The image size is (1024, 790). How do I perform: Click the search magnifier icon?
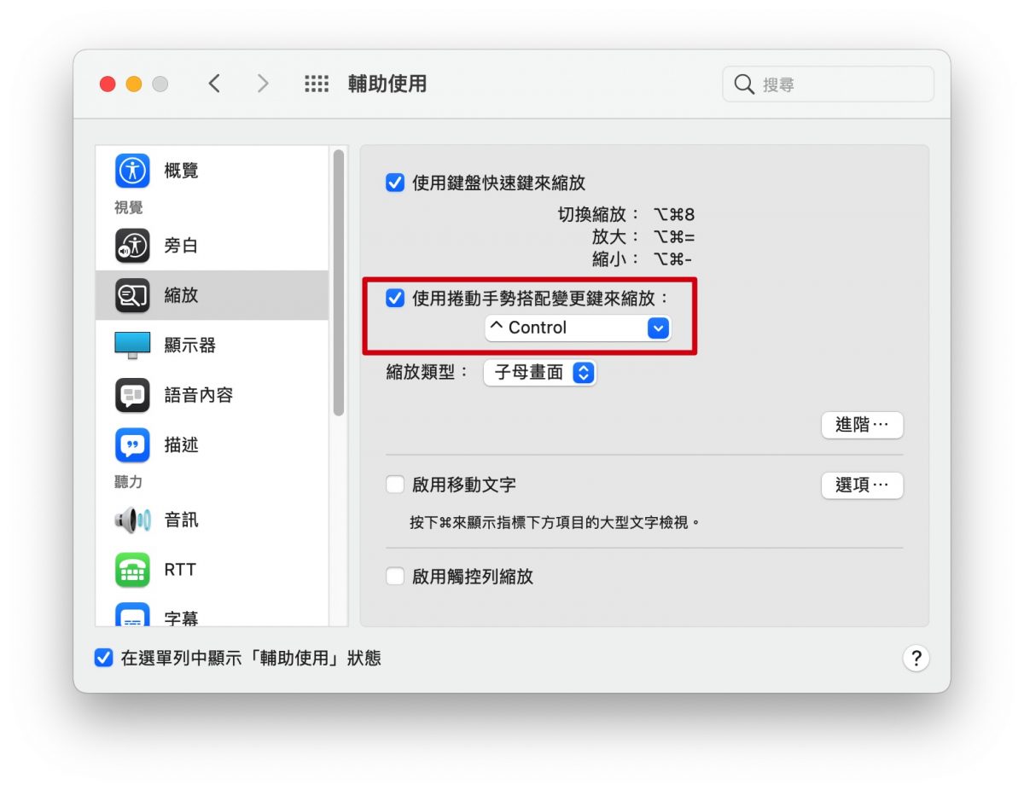coord(744,84)
